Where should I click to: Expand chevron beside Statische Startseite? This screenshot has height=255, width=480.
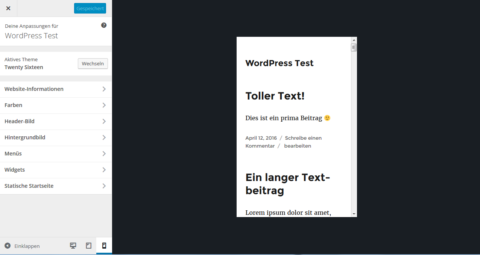pos(104,186)
